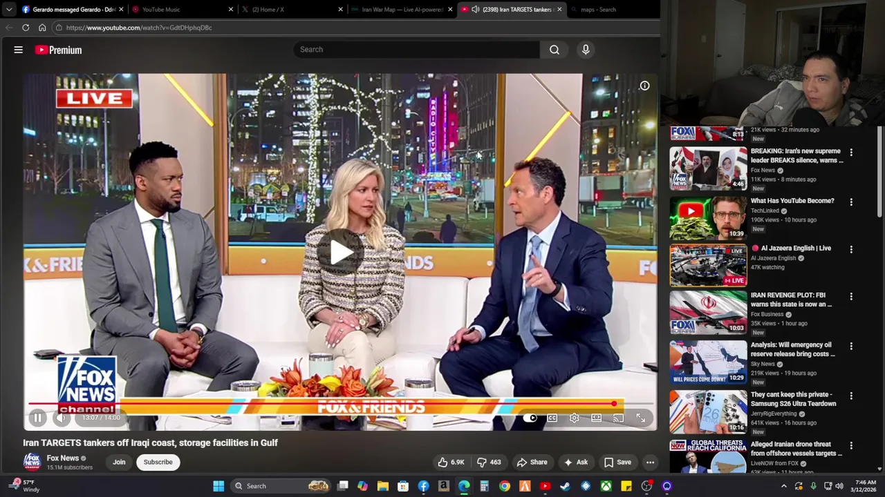The height and width of the screenshot is (497, 885).
Task: Click large center play overlay
Action: tap(340, 252)
